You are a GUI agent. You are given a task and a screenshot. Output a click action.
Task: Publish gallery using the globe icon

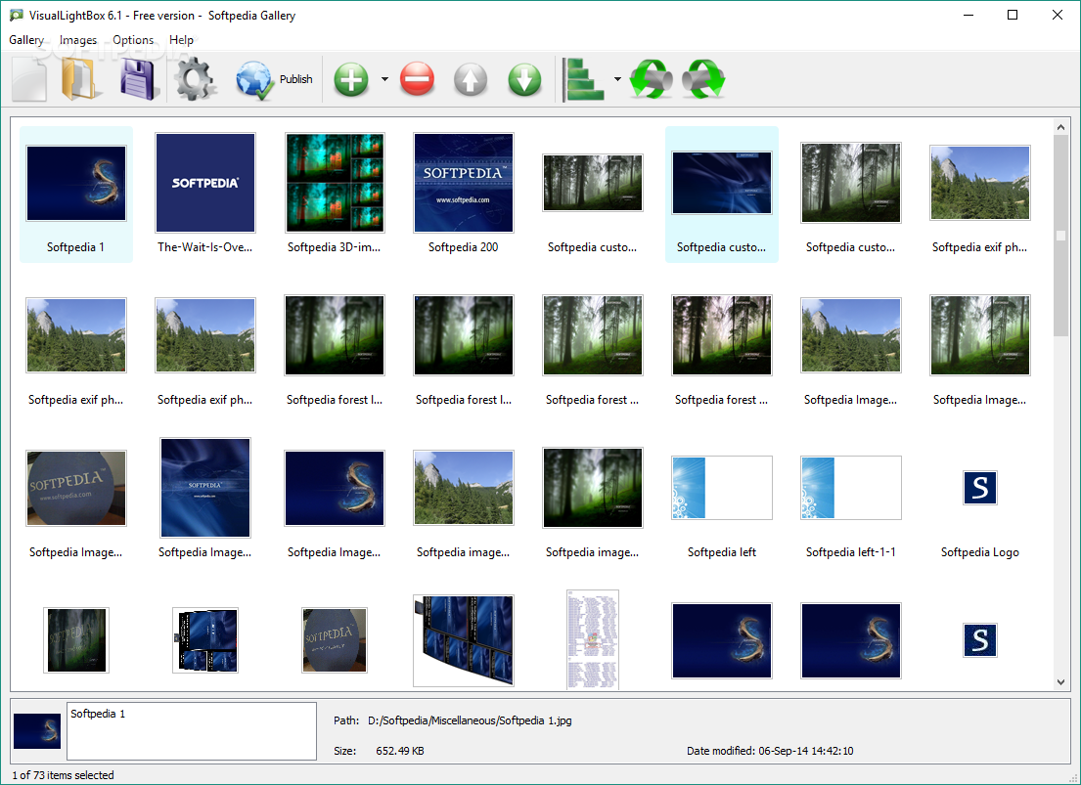click(254, 80)
